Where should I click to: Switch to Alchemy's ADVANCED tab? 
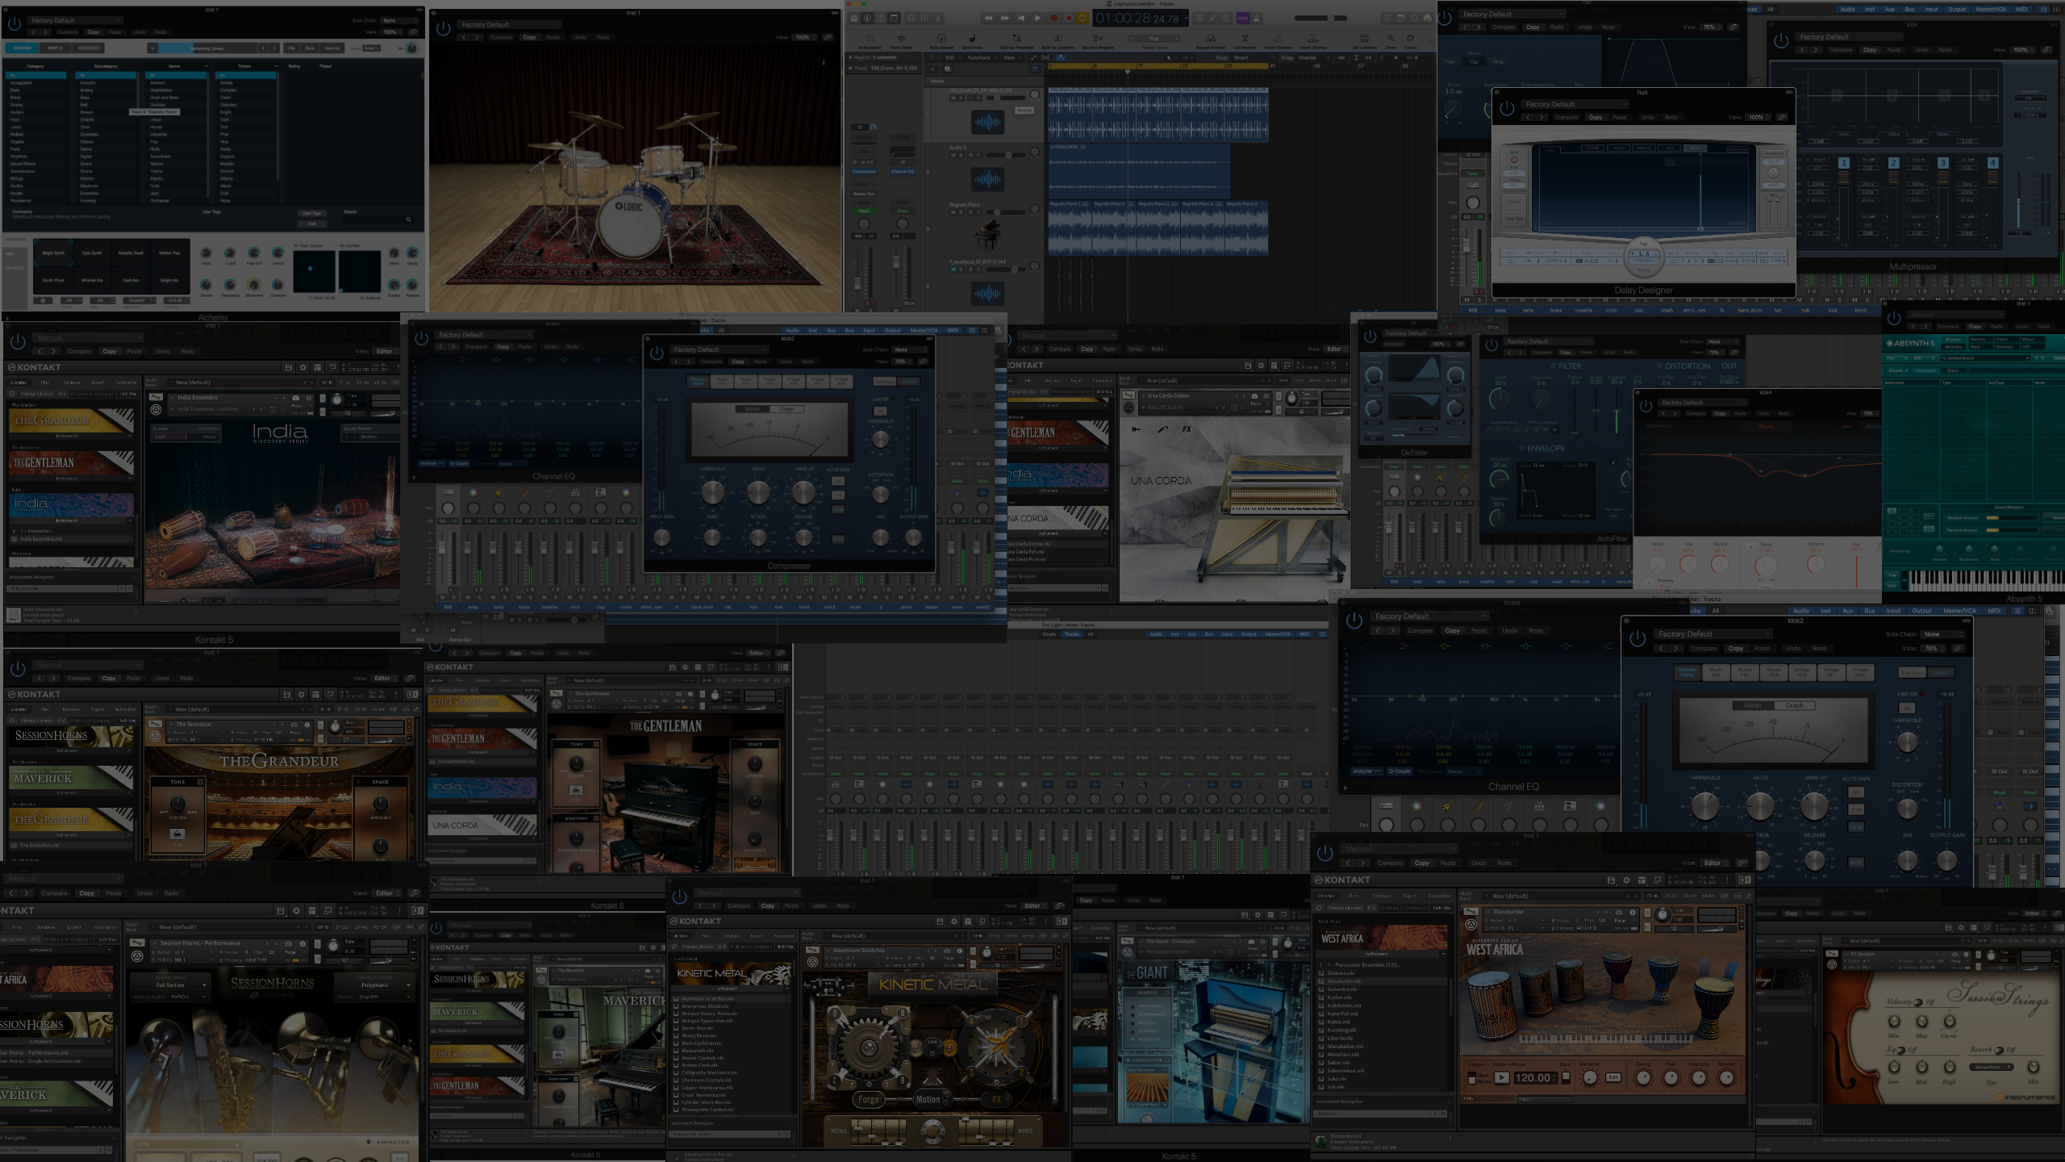(89, 48)
